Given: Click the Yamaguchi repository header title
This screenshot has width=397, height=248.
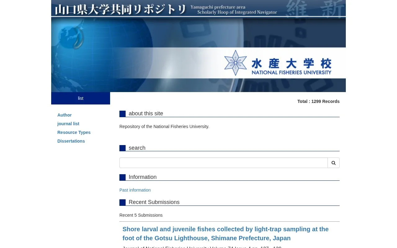Looking at the screenshot, I should click(120, 9).
